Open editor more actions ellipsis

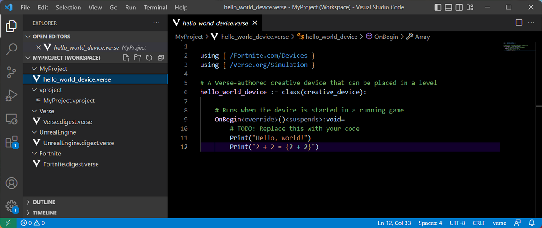(532, 23)
